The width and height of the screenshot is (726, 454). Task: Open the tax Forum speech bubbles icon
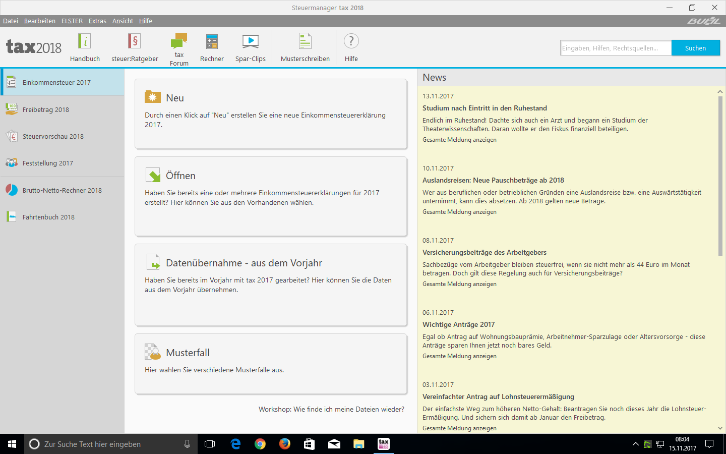(x=179, y=41)
